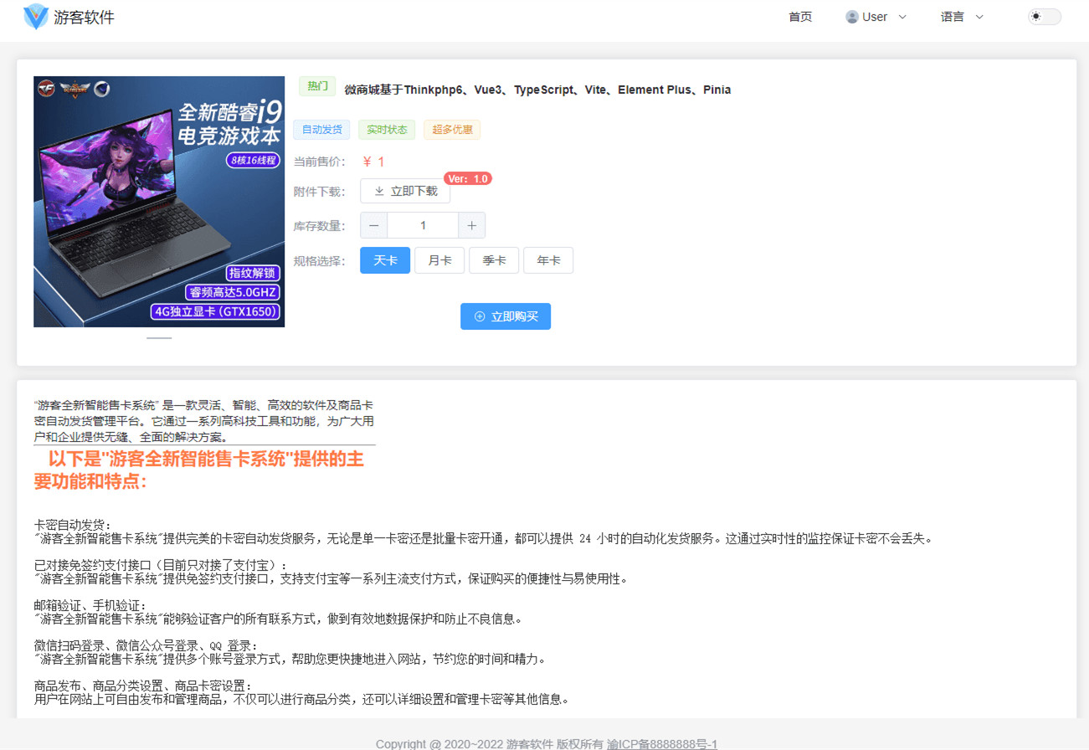This screenshot has width=1089, height=750.
Task: Click the 热门 tag
Action: [x=317, y=86]
